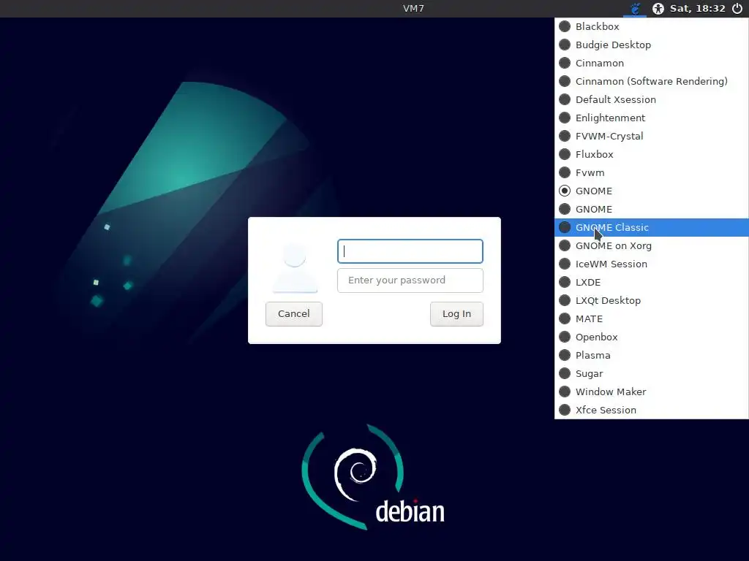This screenshot has width=749, height=561.
Task: Click the Enter your password field
Action: 410,280
